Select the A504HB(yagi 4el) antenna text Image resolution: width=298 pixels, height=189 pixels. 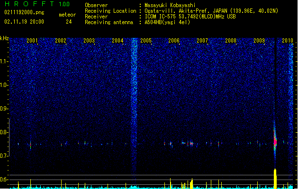click(x=167, y=22)
